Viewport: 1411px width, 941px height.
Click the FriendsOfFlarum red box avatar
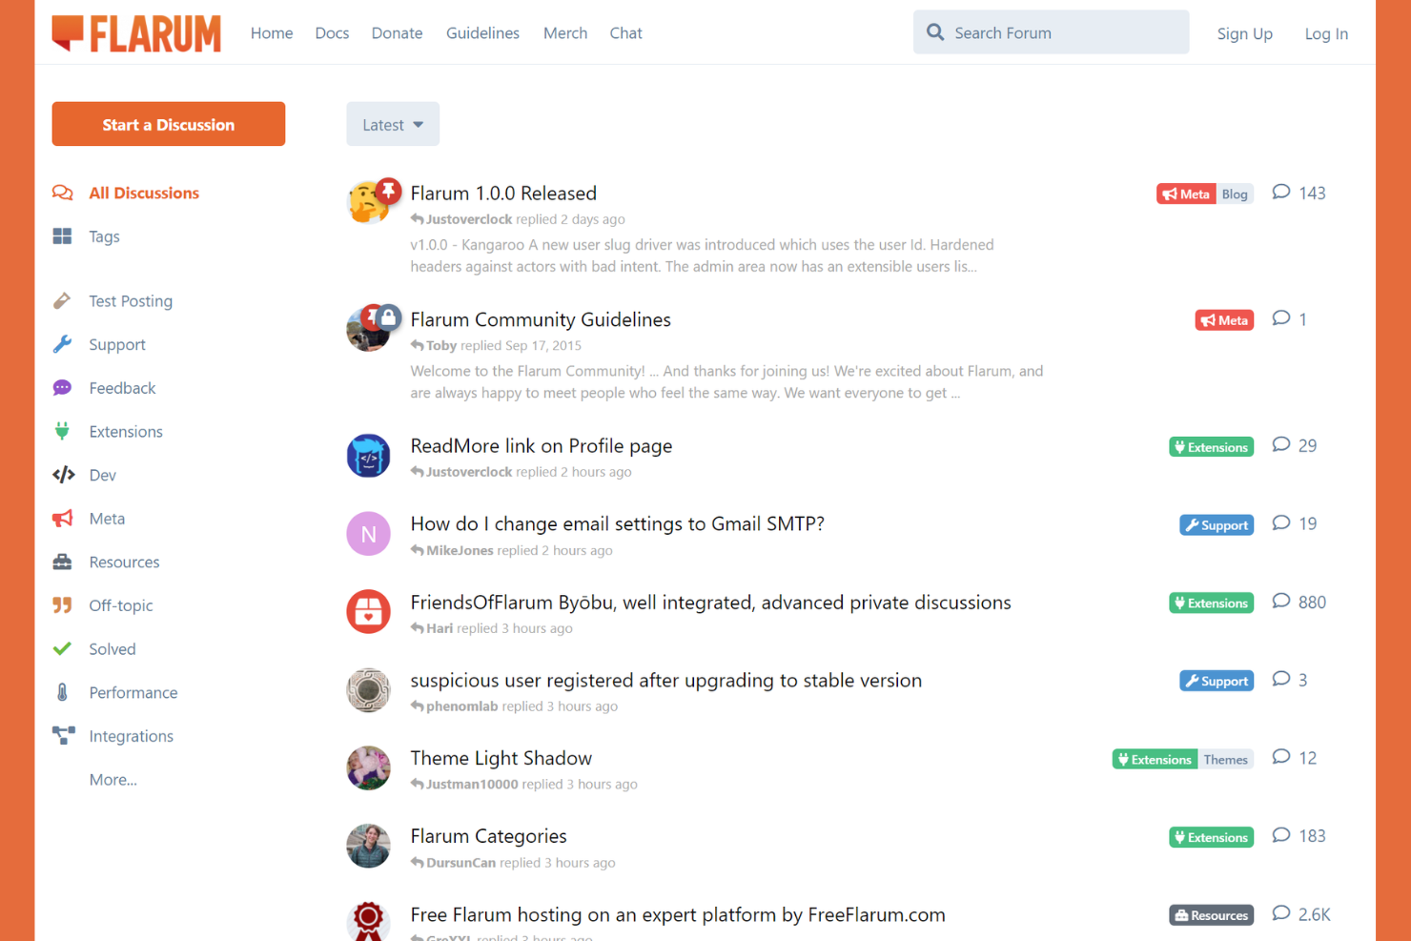369,612
